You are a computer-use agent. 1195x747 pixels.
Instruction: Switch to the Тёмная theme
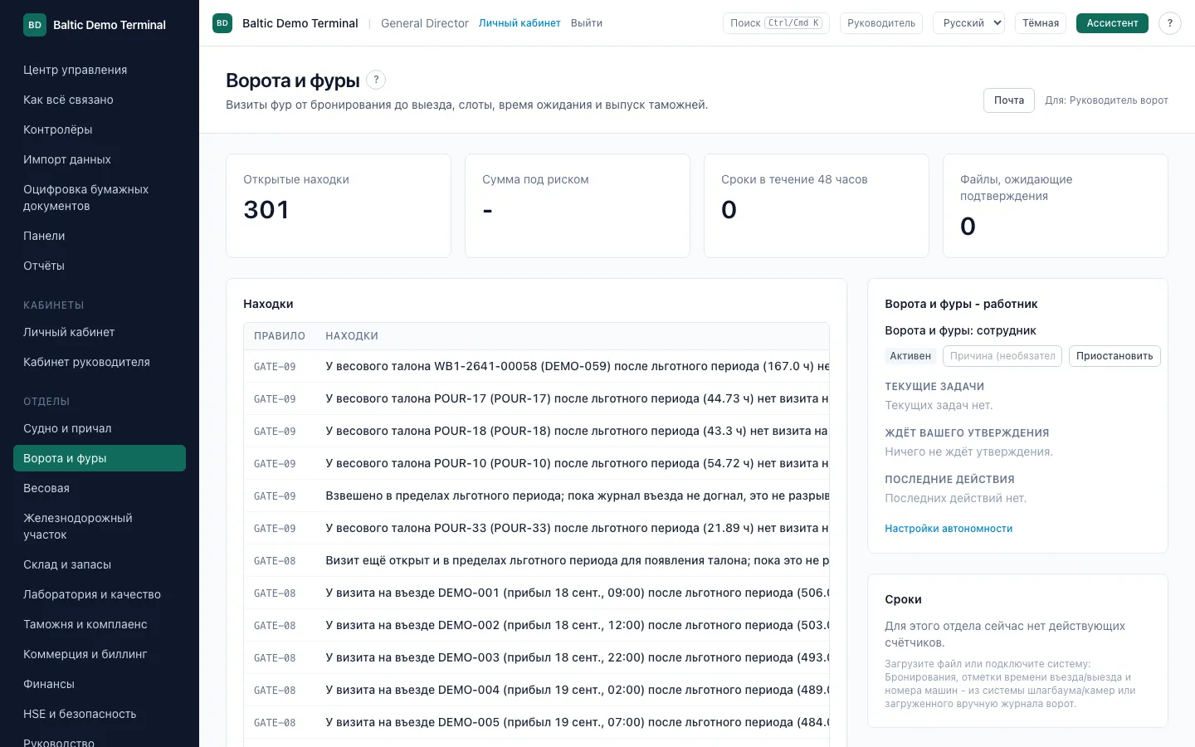coord(1041,23)
